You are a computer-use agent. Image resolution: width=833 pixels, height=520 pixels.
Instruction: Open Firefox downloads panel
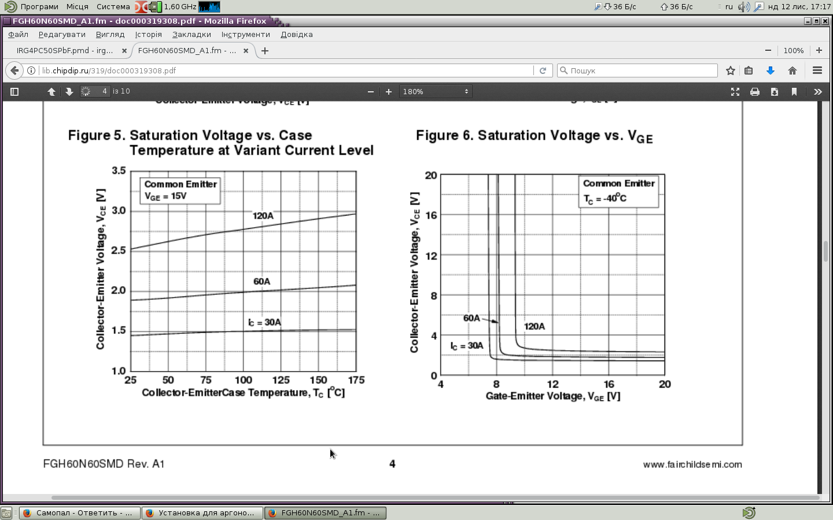pos(770,70)
